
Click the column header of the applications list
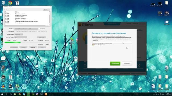112,43
